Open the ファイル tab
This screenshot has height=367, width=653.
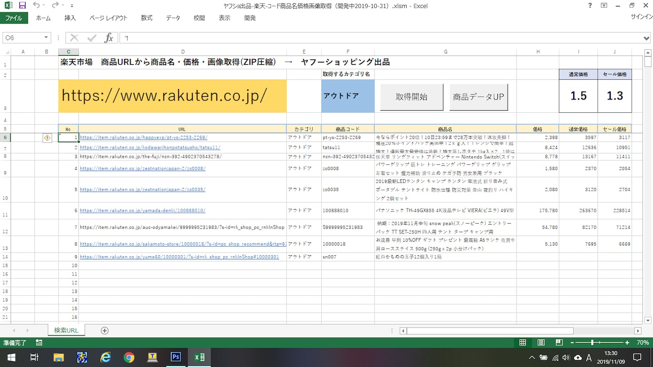pos(14,18)
